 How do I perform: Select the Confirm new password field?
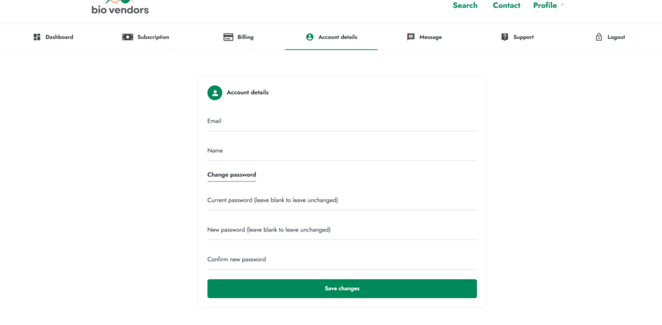342,259
